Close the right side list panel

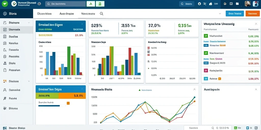pyautogui.click(x=256, y=24)
